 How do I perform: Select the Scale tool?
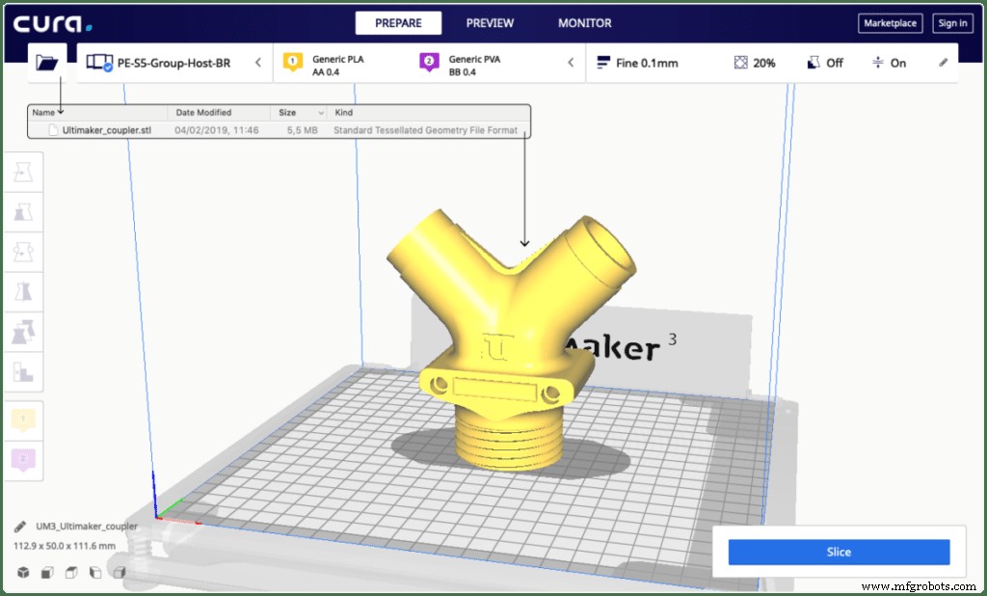pyautogui.click(x=22, y=210)
